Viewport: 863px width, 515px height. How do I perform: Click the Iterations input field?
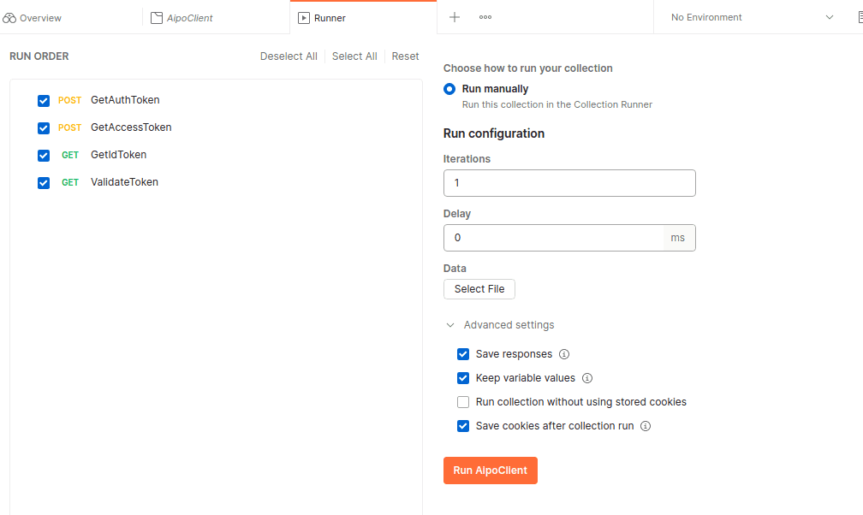coord(568,183)
